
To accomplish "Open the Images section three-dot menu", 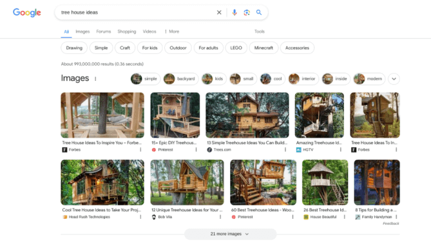I will pos(95,79).
